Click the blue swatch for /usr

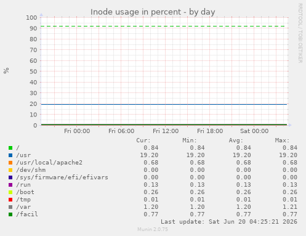10,155
